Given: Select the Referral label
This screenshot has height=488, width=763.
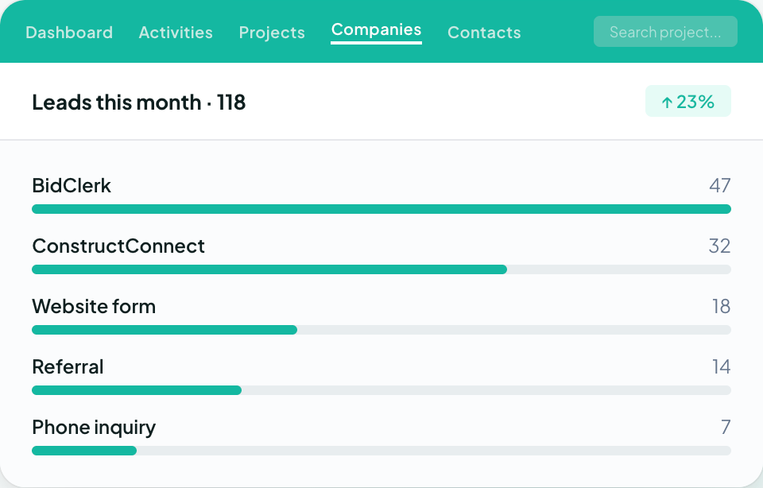Looking at the screenshot, I should pos(68,367).
